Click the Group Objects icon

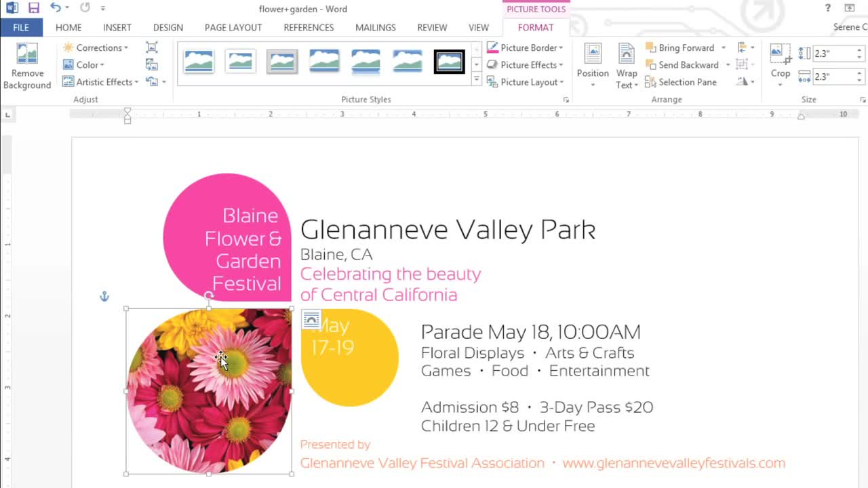(x=745, y=65)
